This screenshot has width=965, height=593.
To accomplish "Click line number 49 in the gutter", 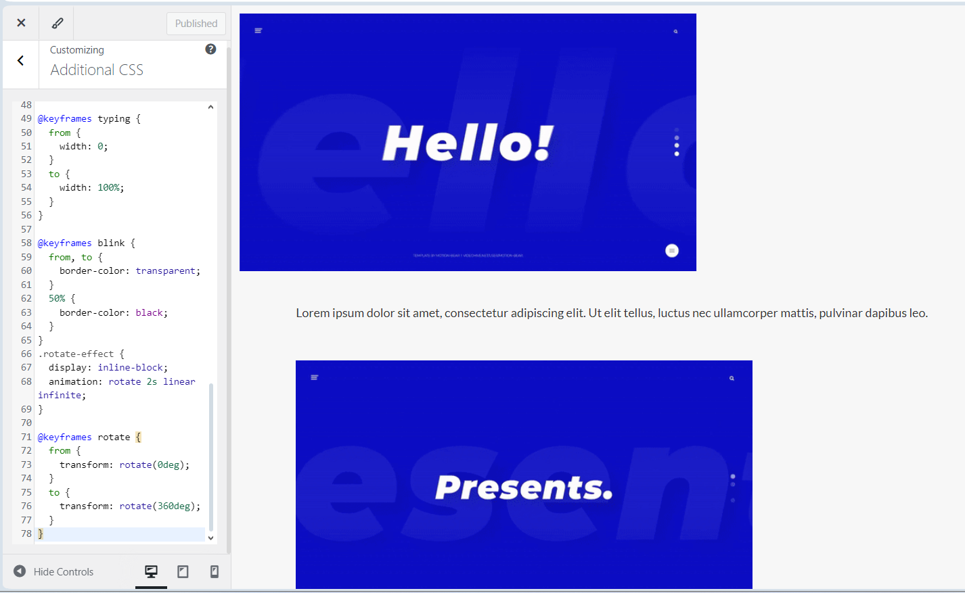I will click(x=26, y=119).
